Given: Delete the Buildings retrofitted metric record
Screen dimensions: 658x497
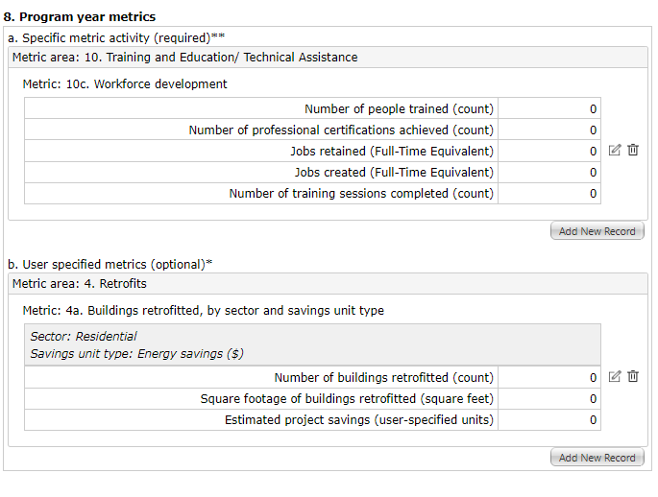Looking at the screenshot, I should [633, 376].
